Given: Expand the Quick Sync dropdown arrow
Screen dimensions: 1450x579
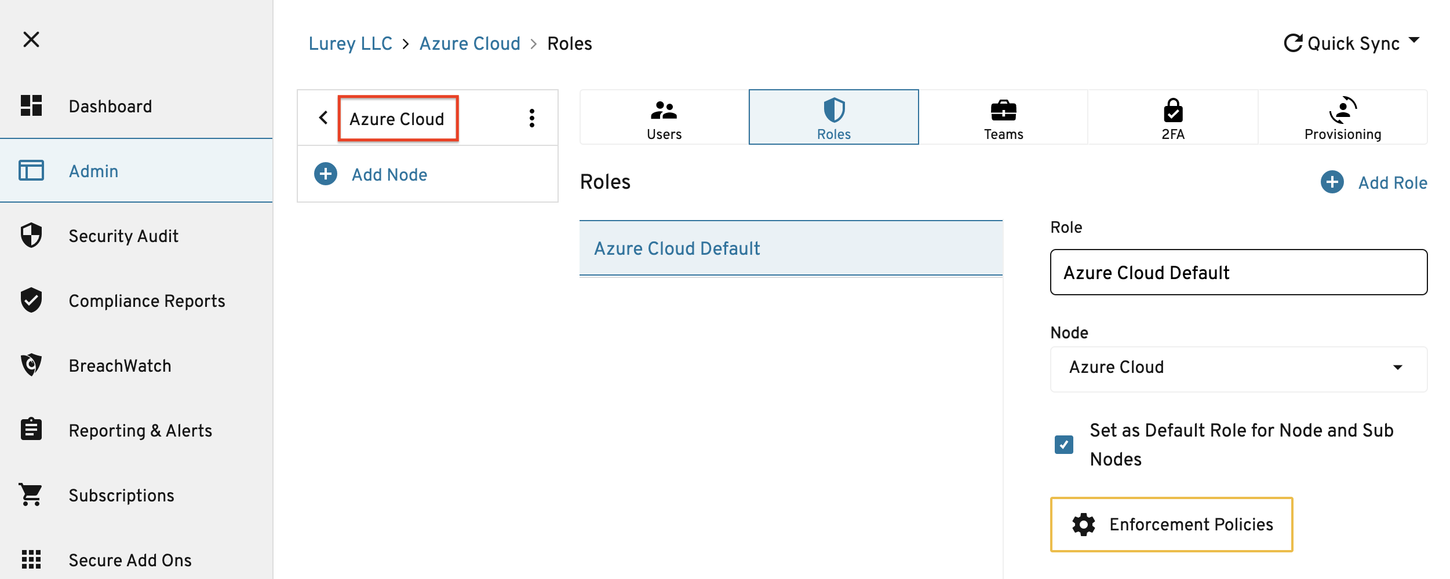Looking at the screenshot, I should pyautogui.click(x=1414, y=41).
